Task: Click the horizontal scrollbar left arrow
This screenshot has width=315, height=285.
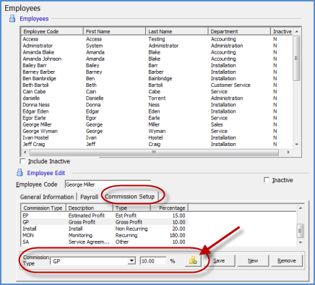Action: click(x=25, y=152)
